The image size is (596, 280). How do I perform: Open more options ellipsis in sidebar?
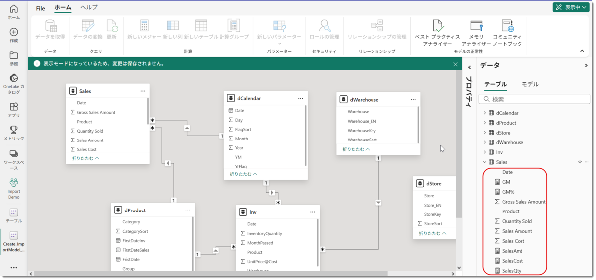tap(14, 268)
